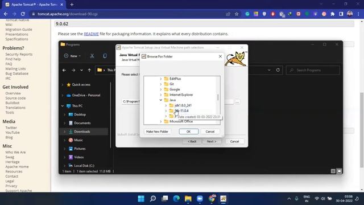Open the Extensions puzzle icon
Image resolution: width=364 pixels, height=205 pixels.
(x=332, y=14)
